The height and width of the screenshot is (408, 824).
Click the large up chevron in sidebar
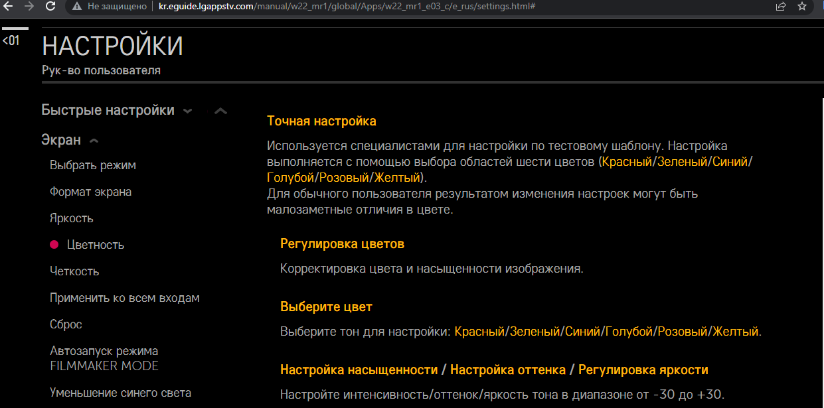221,111
